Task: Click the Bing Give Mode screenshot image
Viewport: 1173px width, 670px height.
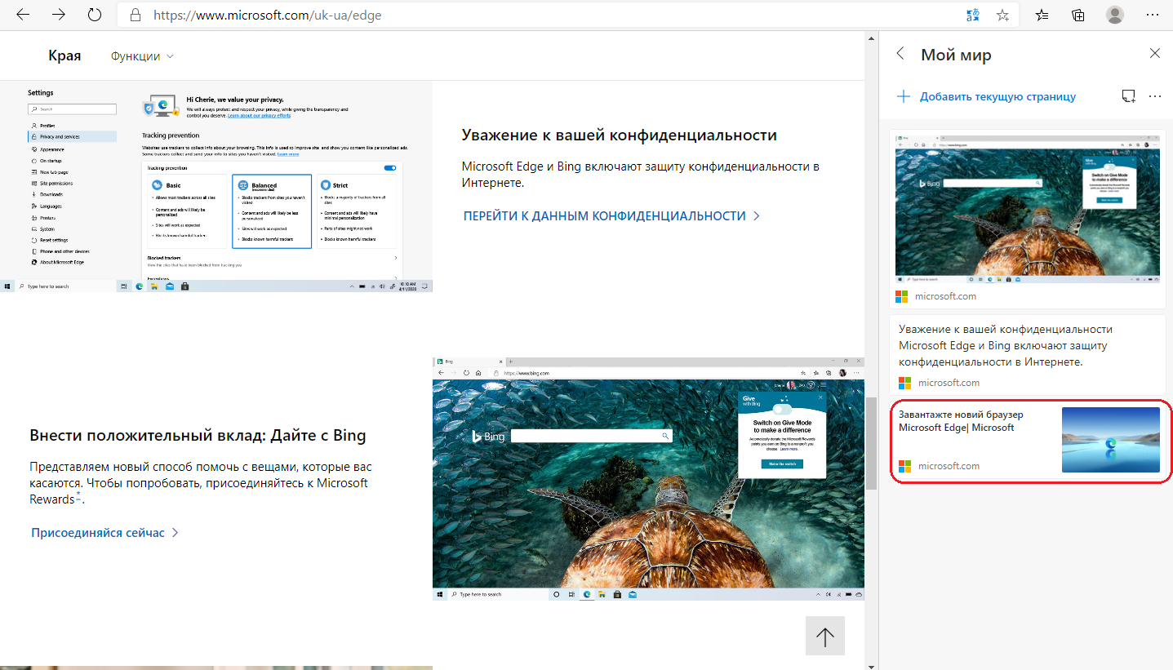Action: [x=648, y=479]
